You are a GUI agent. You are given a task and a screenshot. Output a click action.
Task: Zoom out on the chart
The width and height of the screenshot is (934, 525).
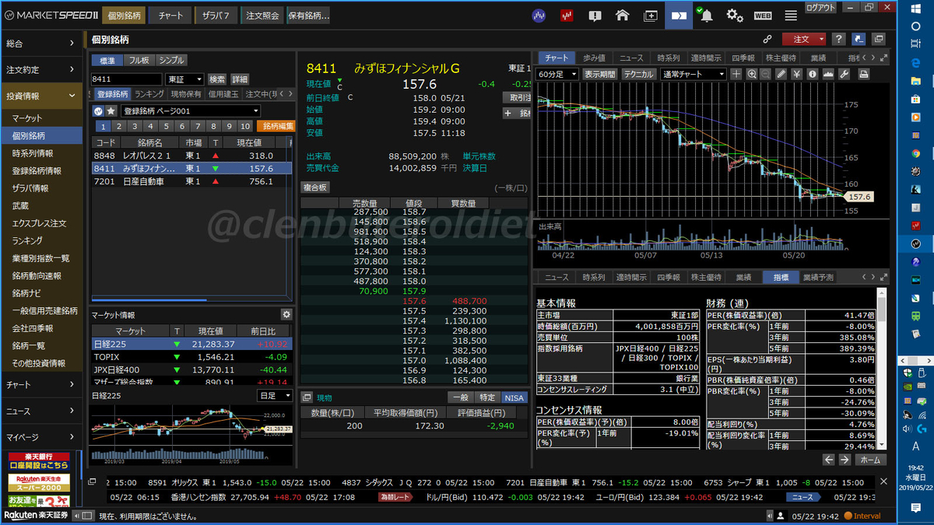pos(766,74)
